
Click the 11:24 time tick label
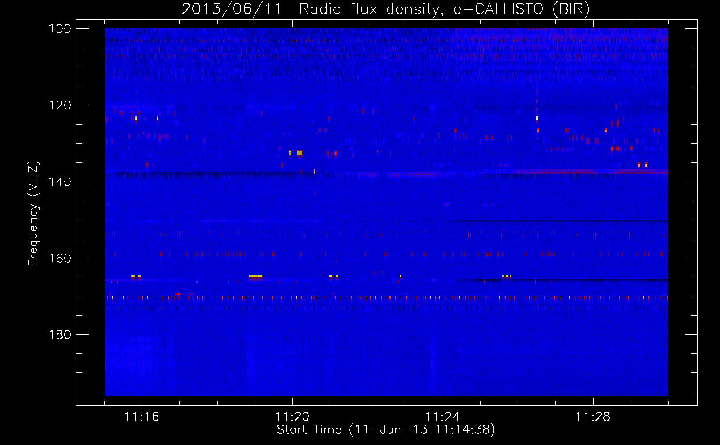(442, 417)
